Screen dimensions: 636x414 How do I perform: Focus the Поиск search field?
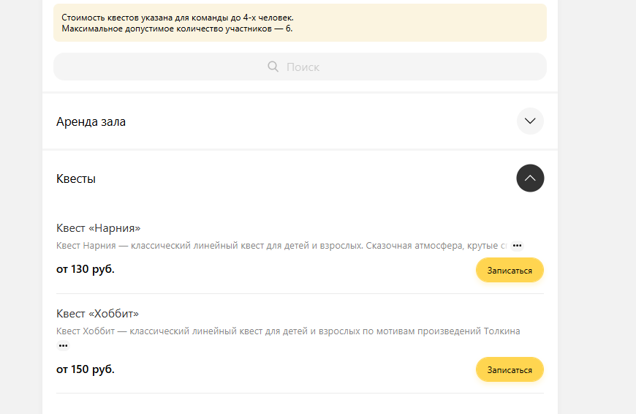coord(300,67)
